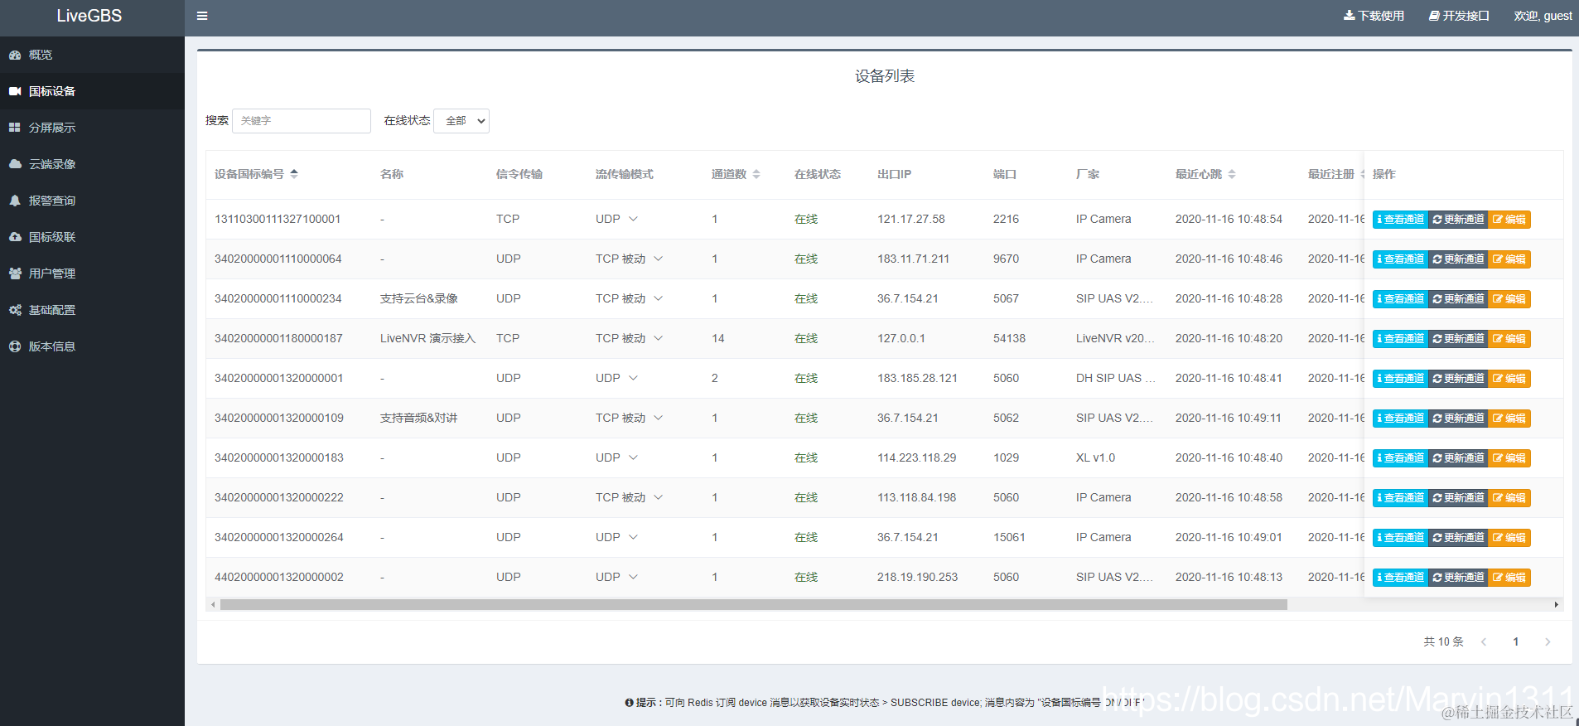Viewport: 1579px width, 726px height.
Task: Expand stream mode dropdown for device 13110300111327100001
Action: (633, 219)
